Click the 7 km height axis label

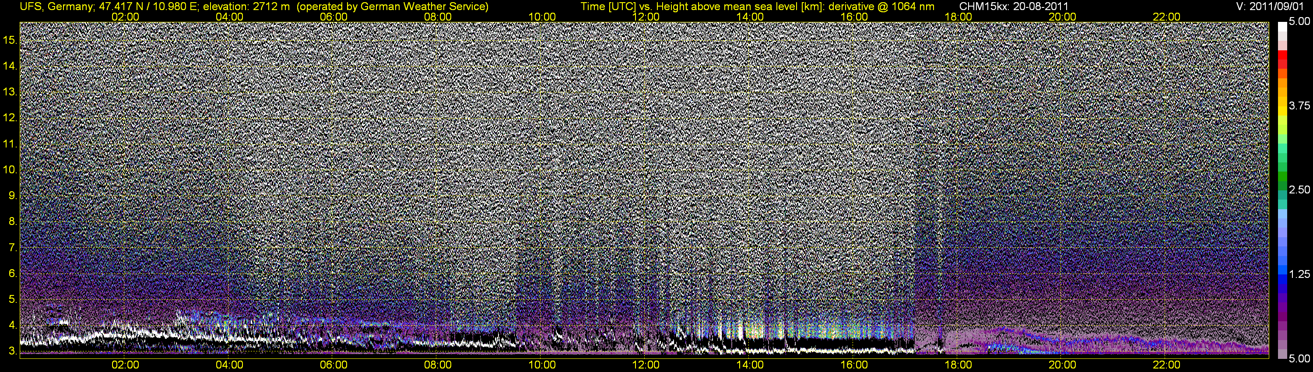[x=13, y=248]
